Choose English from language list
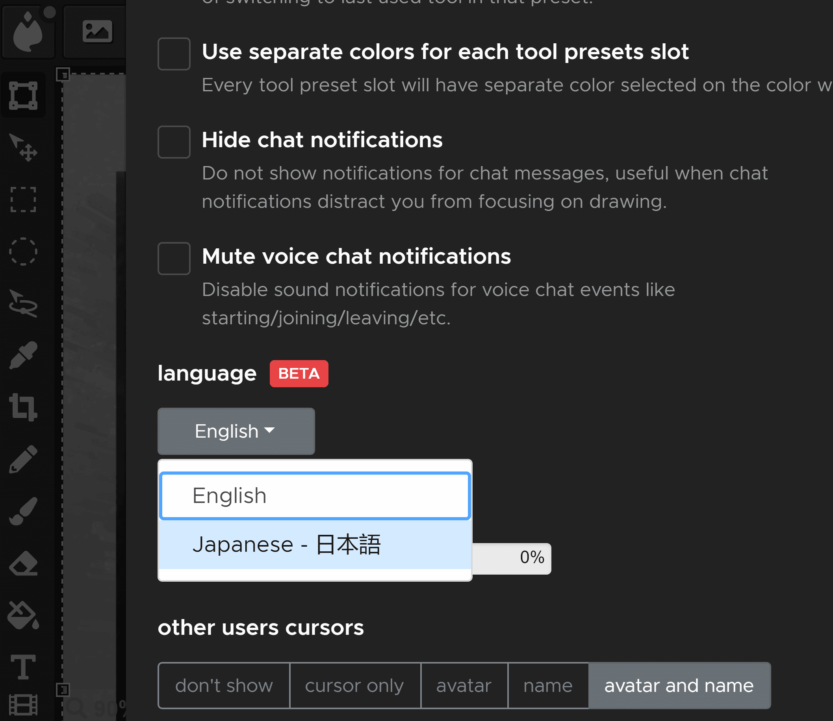 [315, 496]
